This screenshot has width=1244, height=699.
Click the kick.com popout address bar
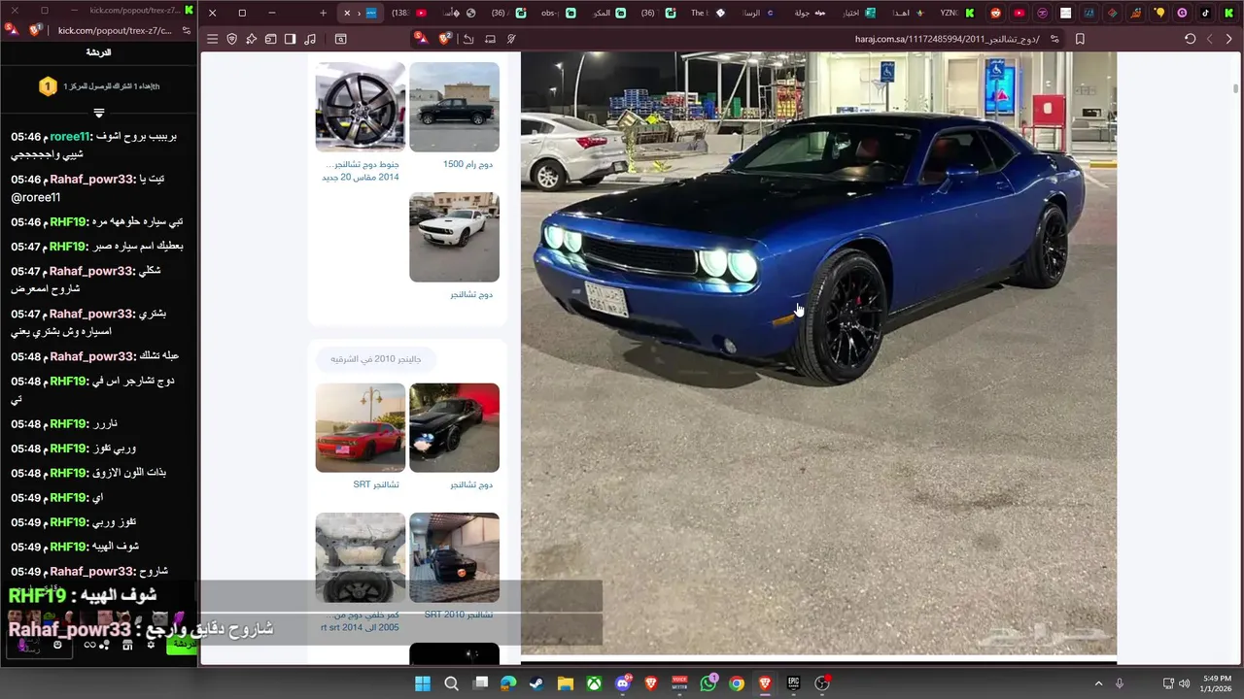(115, 30)
